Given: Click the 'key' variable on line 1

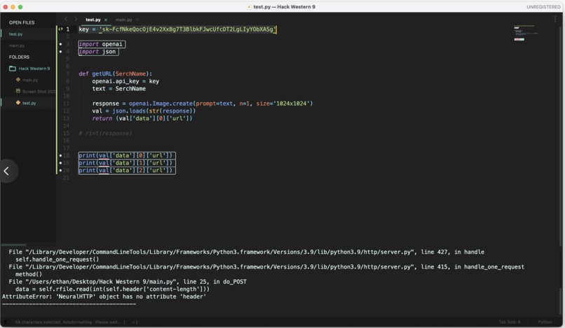Looking at the screenshot, I should [83, 29].
